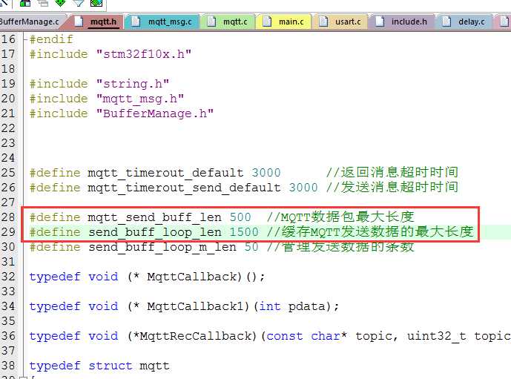Click the comment "//返回消息超时时间"
511x379 pixels.
click(x=392, y=172)
